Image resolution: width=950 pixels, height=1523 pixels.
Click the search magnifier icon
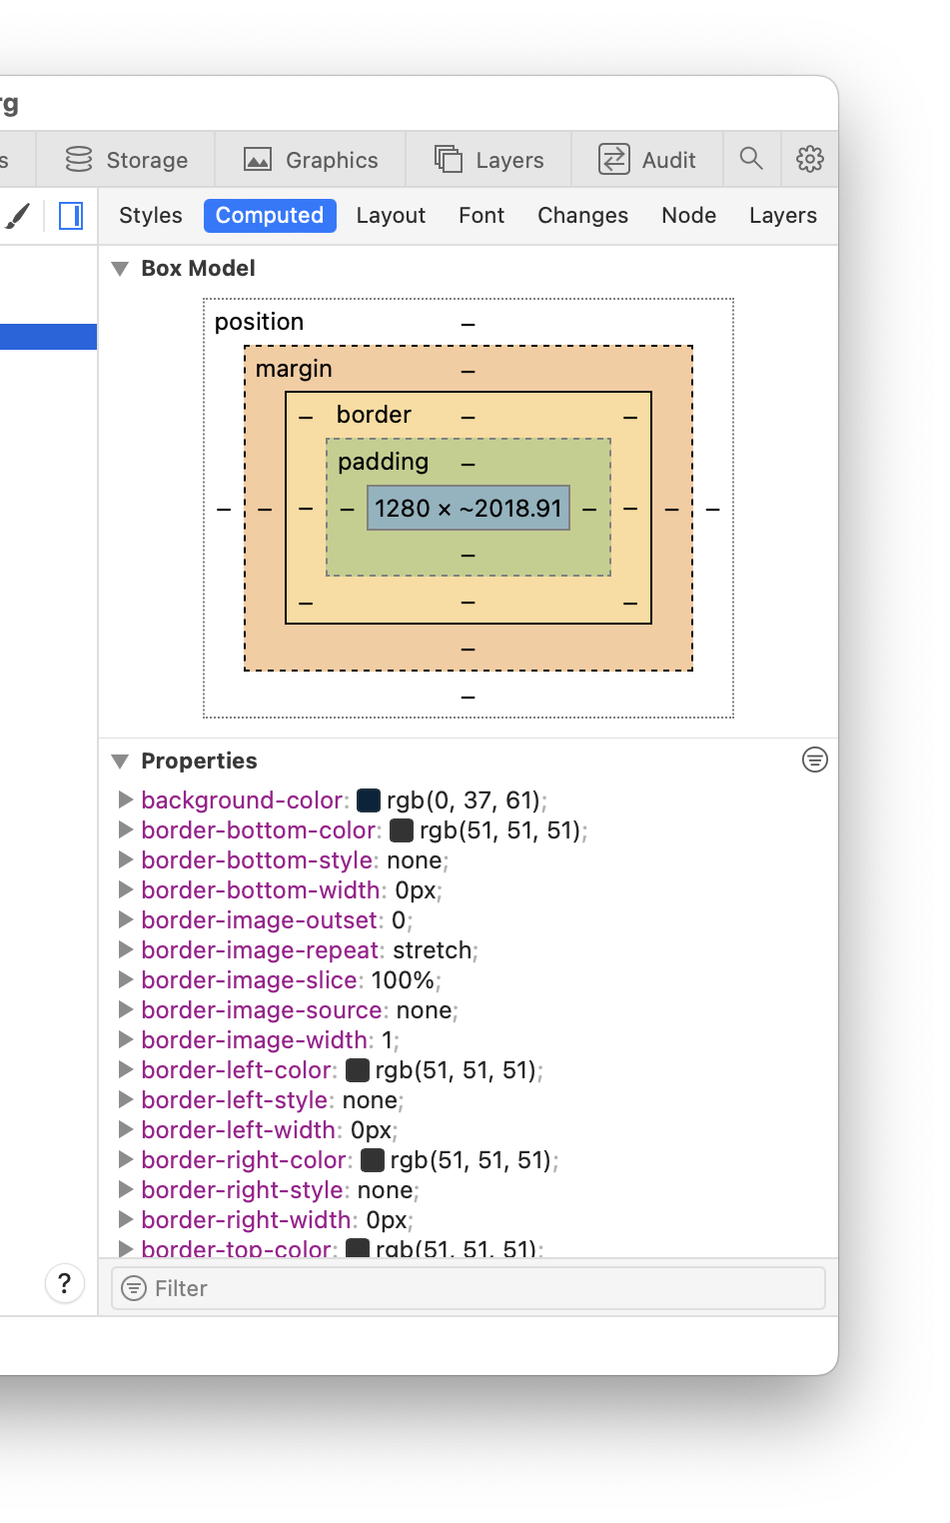pos(751,159)
